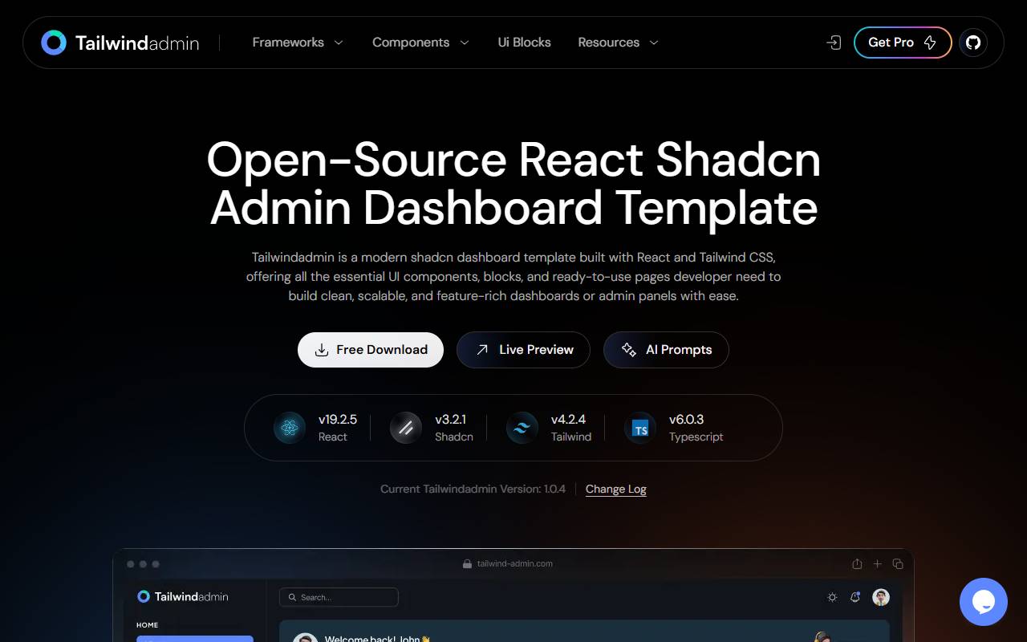This screenshot has height=642, width=1027.
Task: Click the React version icon
Action: click(290, 428)
